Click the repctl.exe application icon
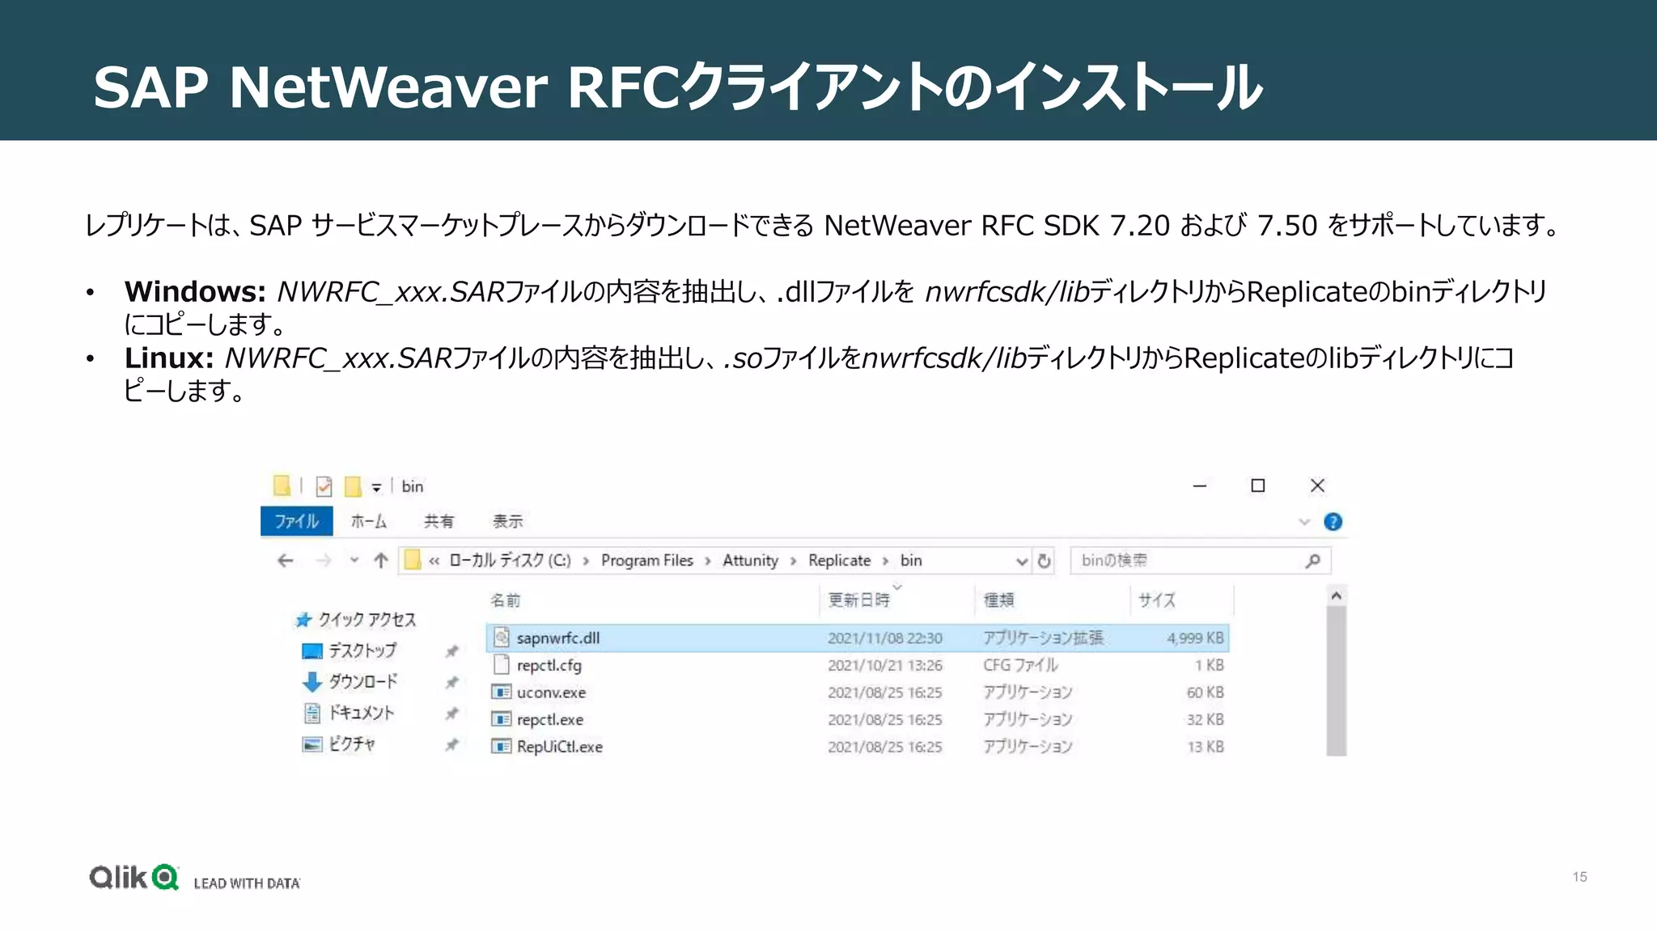The image size is (1657, 932). 502,719
